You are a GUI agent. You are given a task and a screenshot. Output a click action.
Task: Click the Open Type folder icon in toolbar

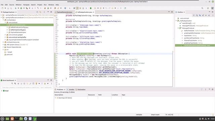coord(55,8)
